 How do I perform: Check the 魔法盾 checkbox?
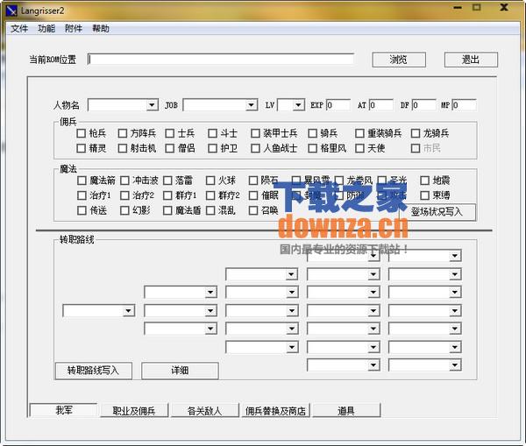pyautogui.click(x=167, y=210)
